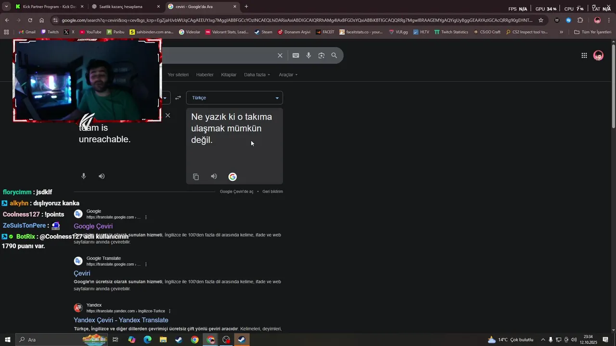Open the YouTube bookmark
Screen dimensions: 616x346
(90, 32)
